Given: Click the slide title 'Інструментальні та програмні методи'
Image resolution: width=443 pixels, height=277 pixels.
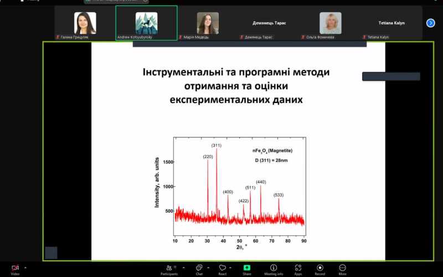Looking at the screenshot, I should pos(236,72).
